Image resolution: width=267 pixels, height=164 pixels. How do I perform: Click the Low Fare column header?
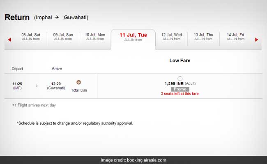click(180, 61)
